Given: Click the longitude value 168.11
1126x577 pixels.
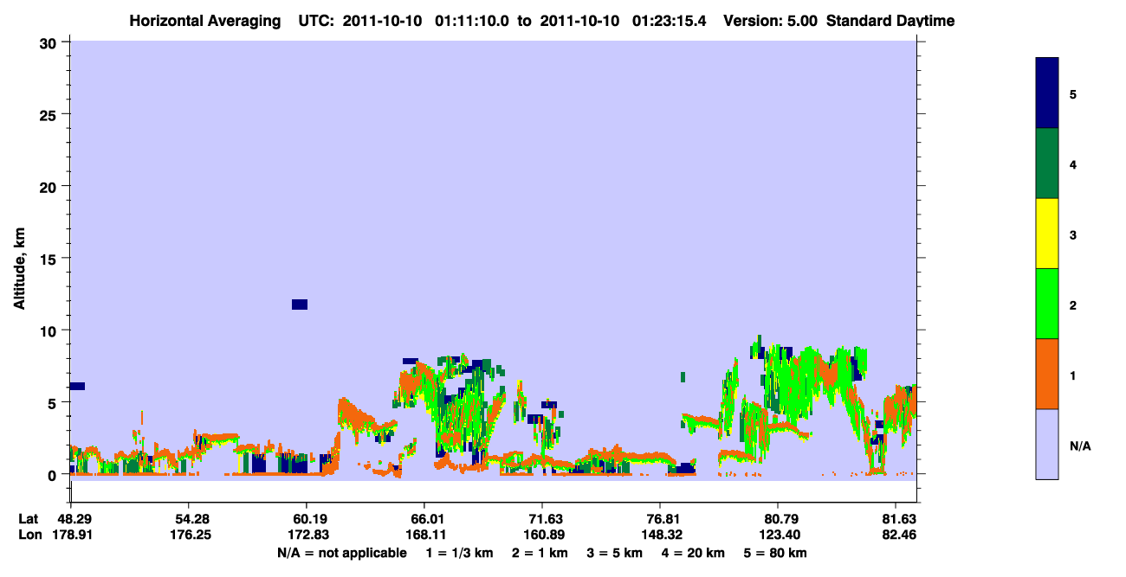Looking at the screenshot, I should [424, 535].
